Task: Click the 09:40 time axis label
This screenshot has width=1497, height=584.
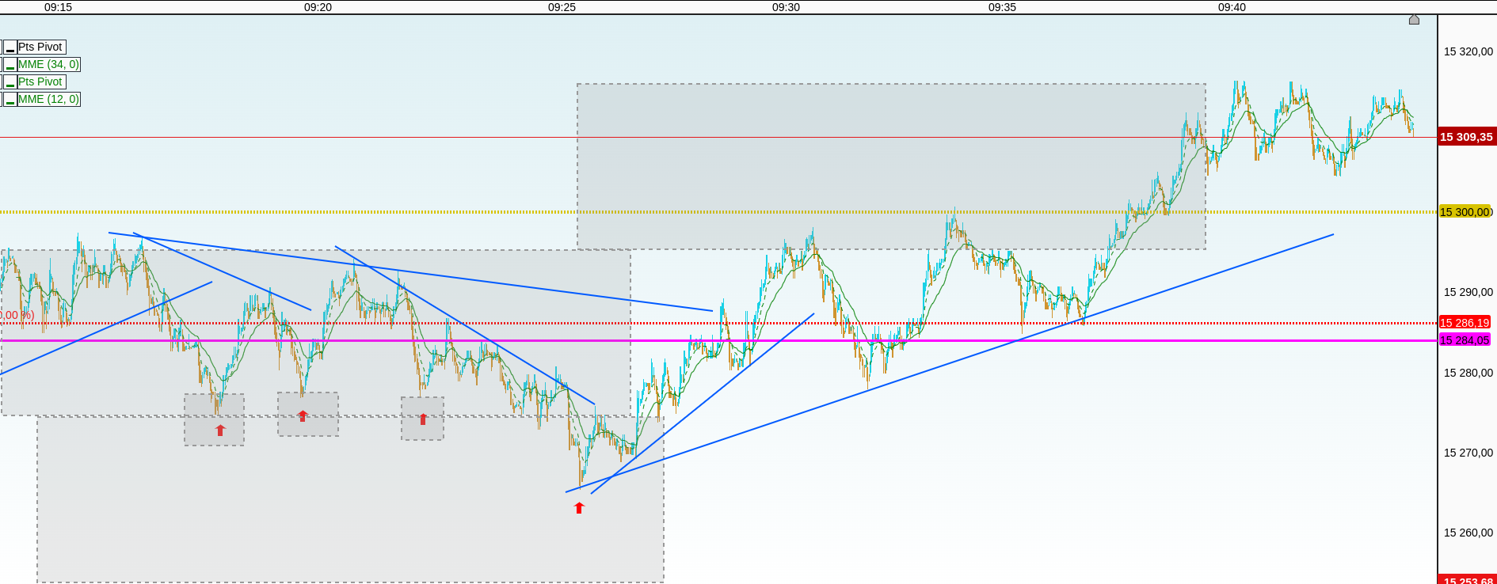Action: point(1232,7)
